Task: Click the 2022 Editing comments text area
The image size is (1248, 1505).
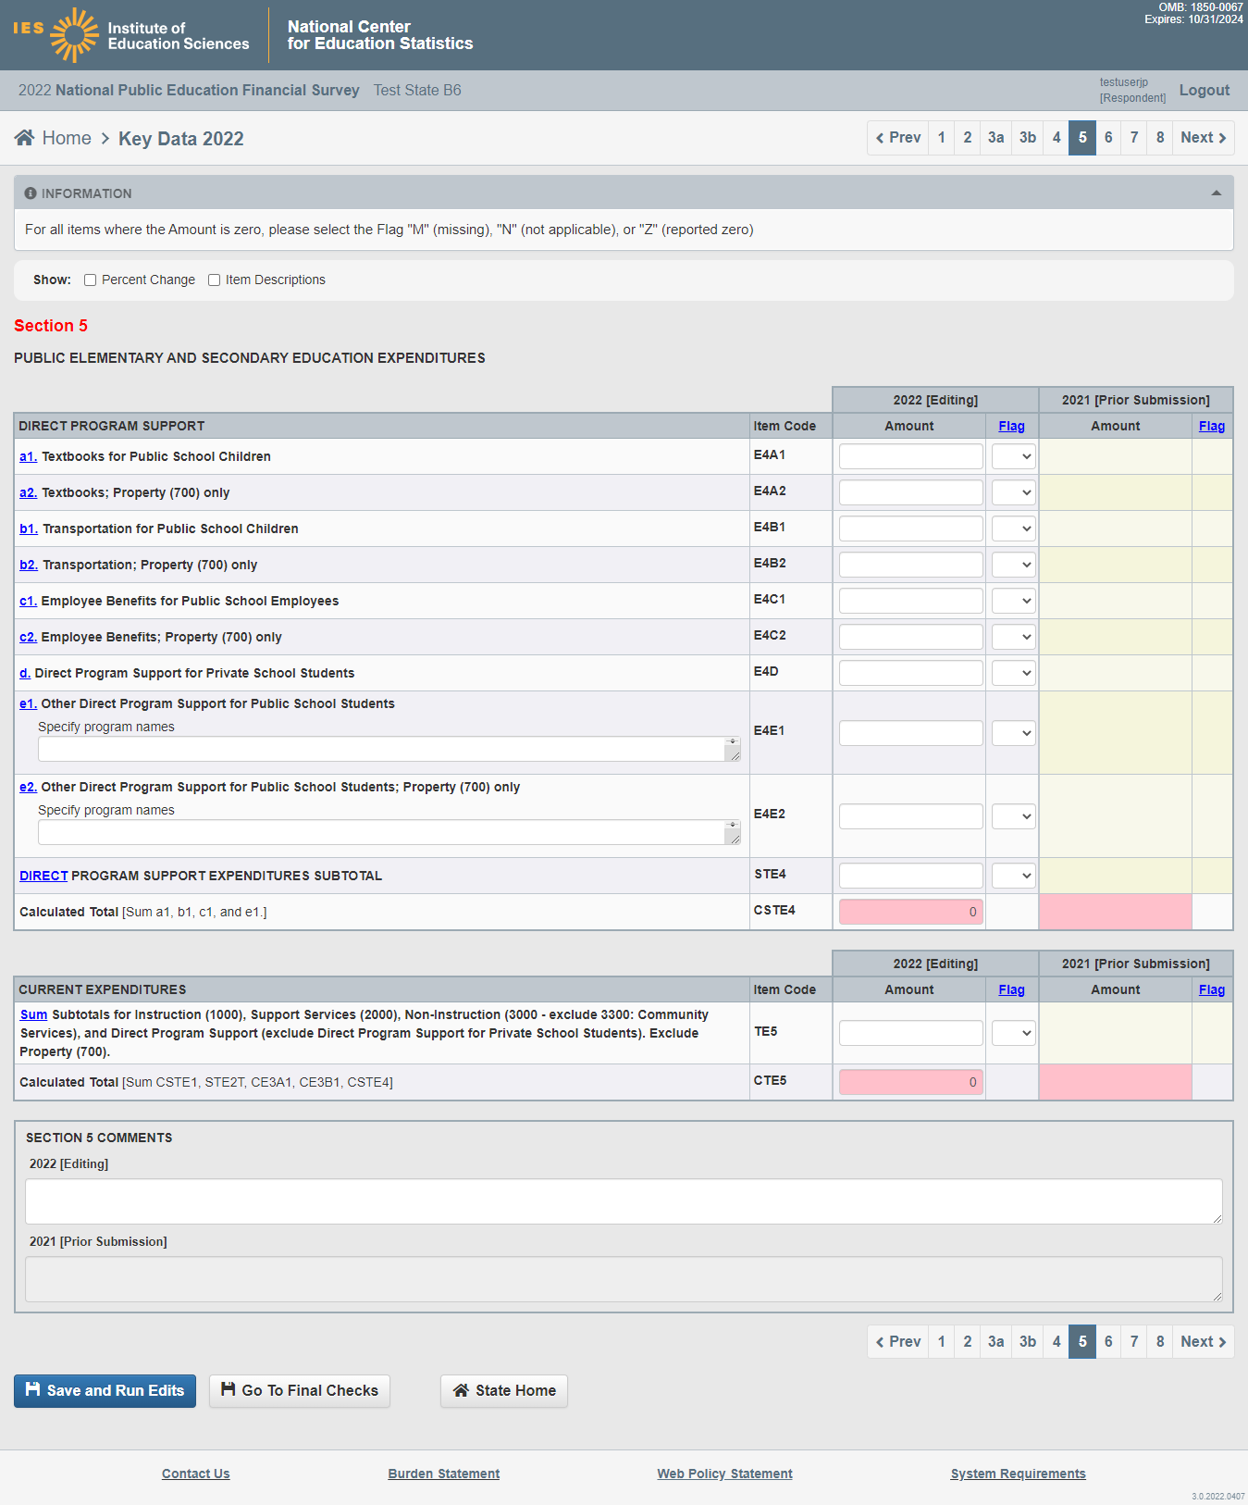Action: 624,1200
